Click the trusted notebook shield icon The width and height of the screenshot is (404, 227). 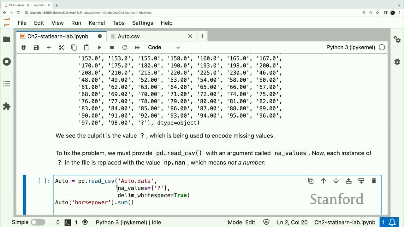click(x=266, y=222)
